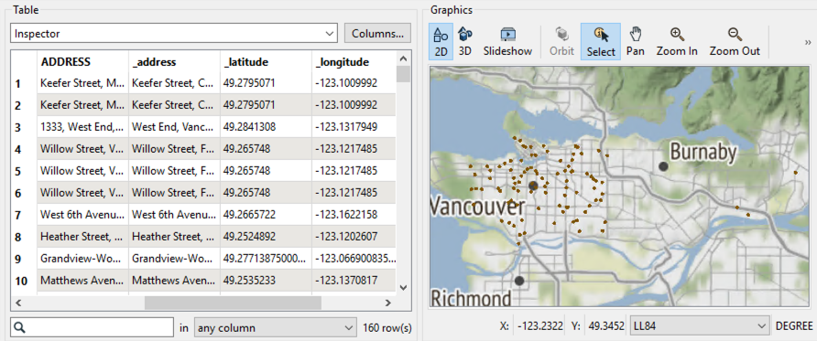Select row number 3 header

tap(24, 127)
